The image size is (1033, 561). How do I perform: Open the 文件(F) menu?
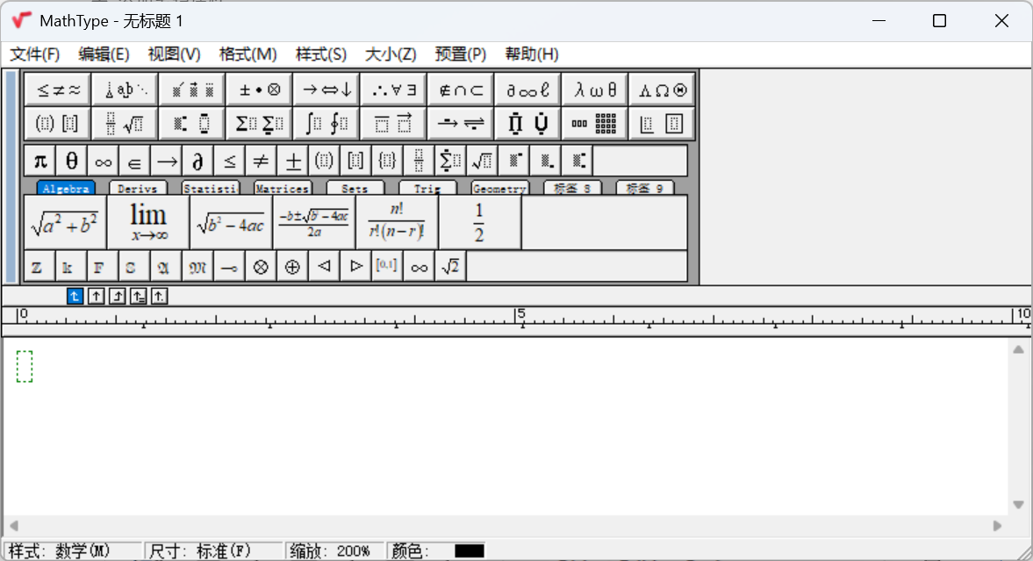click(x=35, y=54)
